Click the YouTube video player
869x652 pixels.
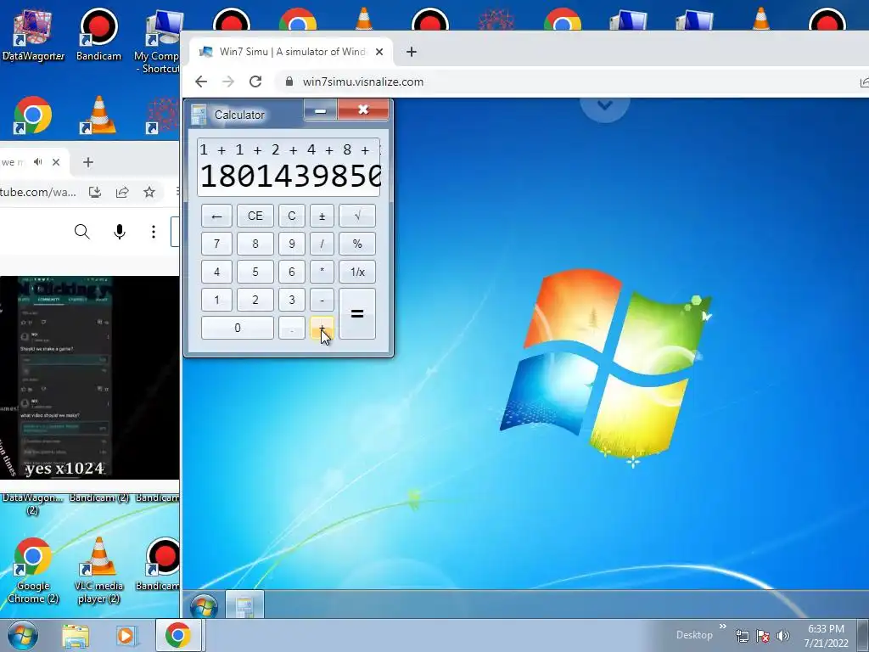tap(89, 378)
